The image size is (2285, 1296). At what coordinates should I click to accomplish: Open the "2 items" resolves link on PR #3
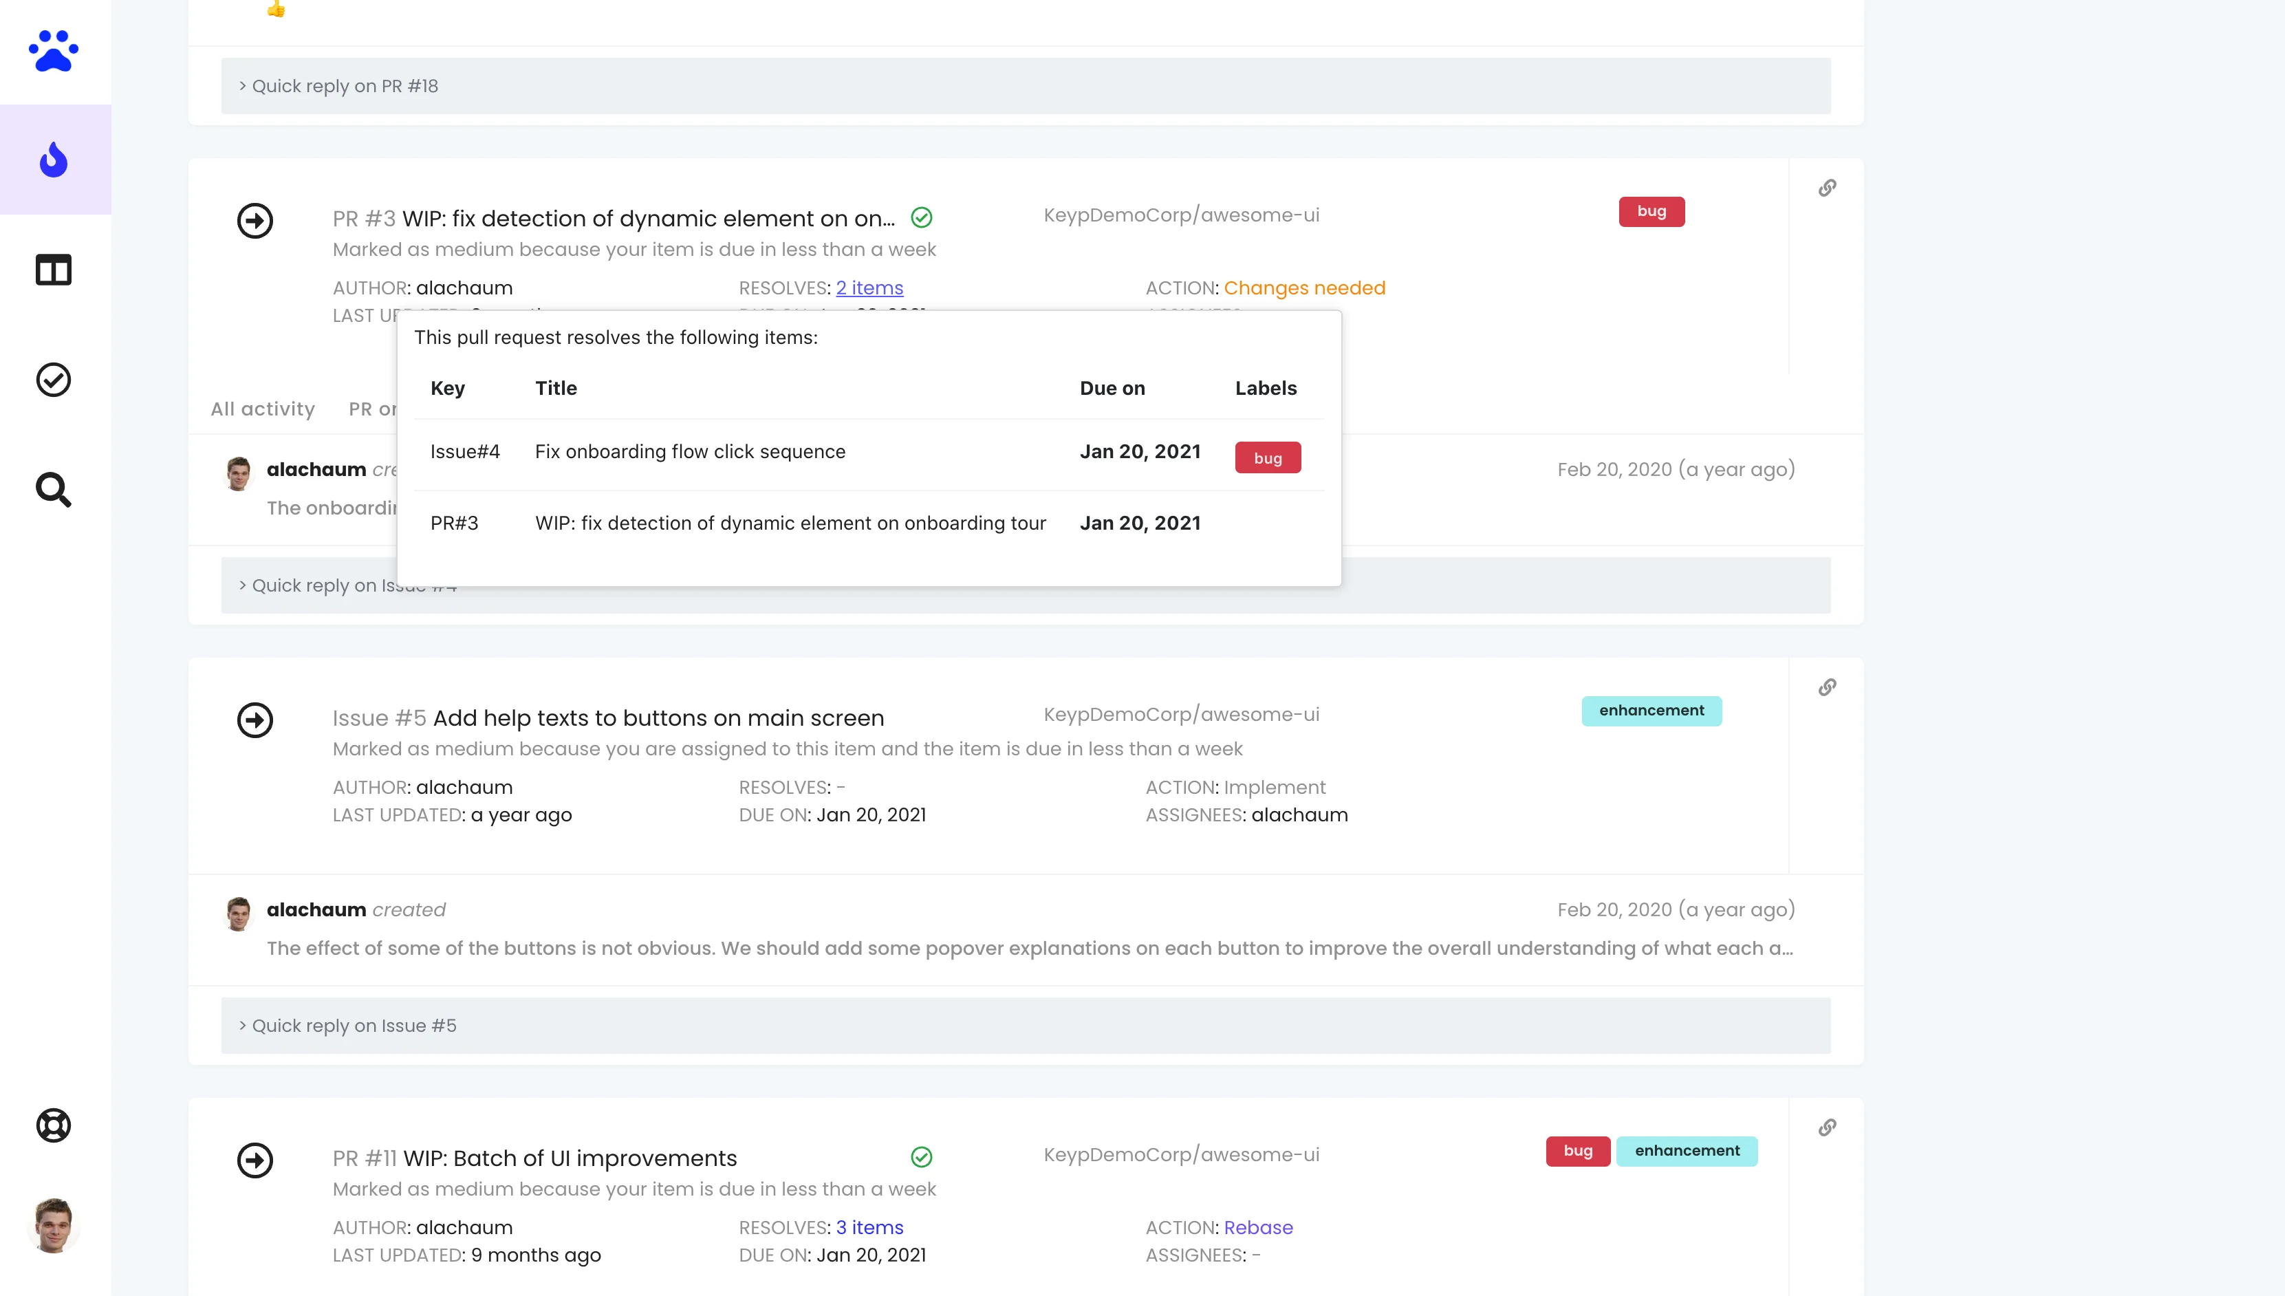869,287
